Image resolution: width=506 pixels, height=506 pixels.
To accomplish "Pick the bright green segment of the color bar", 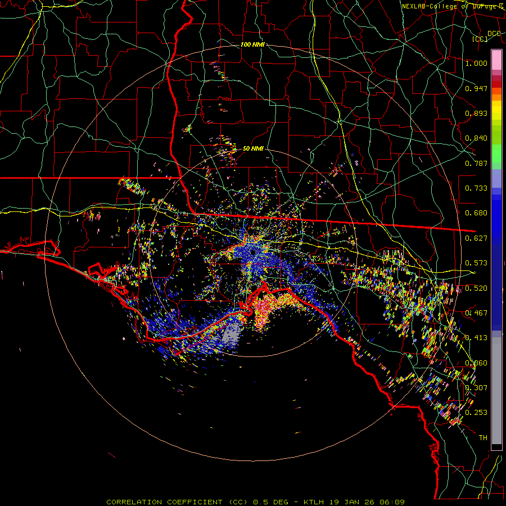I will pos(496,154).
